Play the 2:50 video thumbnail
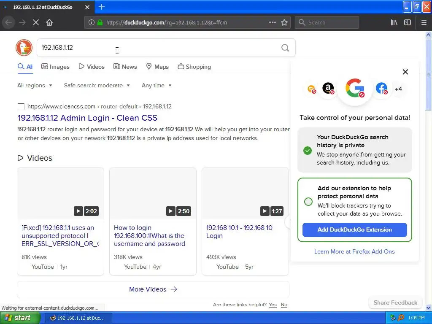The image size is (432, 324). [153, 194]
